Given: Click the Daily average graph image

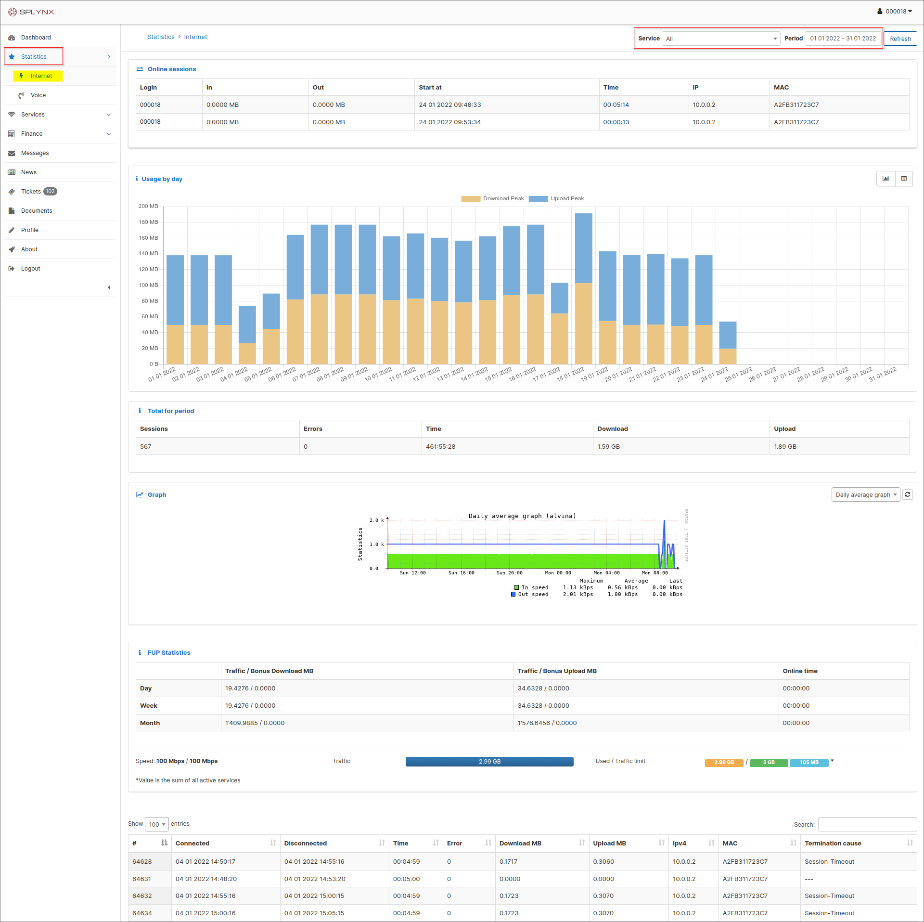Looking at the screenshot, I should point(523,553).
